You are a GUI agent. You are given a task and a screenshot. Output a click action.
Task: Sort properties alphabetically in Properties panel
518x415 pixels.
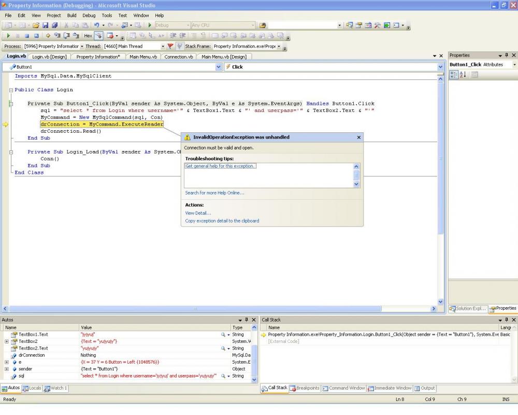(463, 75)
